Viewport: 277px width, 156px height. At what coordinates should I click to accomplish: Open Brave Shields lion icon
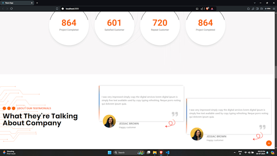(207, 9)
